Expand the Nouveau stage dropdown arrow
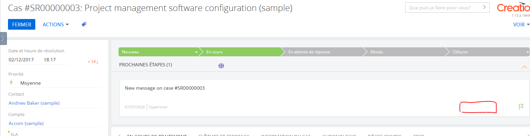 pos(196,52)
